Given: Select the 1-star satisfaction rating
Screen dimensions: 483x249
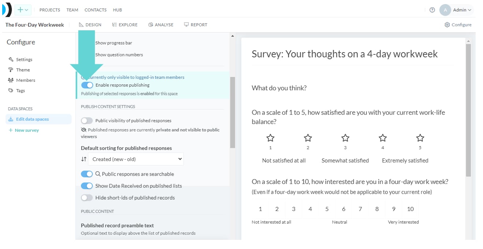Looking at the screenshot, I should [270, 138].
